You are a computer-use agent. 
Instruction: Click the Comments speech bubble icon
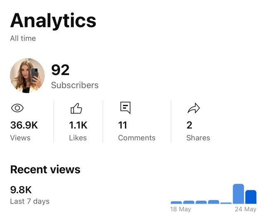click(x=125, y=108)
